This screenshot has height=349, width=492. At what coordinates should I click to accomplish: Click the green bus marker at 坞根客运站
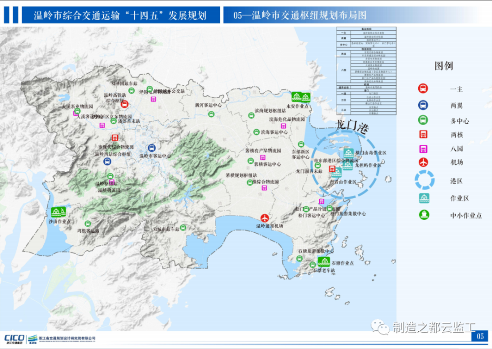[x=88, y=223]
